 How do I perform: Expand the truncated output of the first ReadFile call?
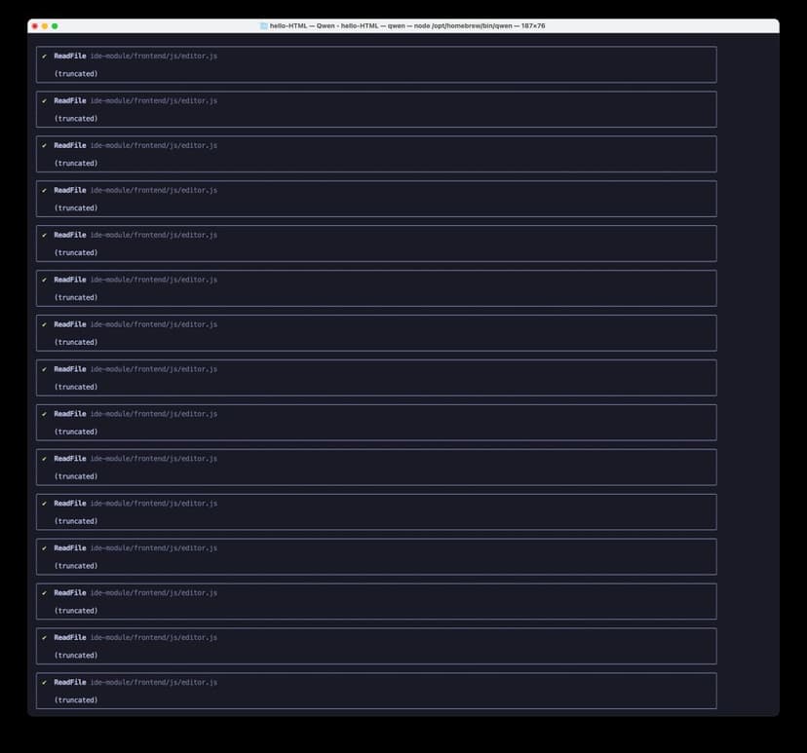tap(76, 72)
